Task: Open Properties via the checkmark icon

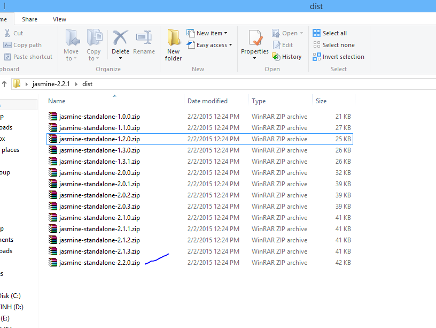Action: tap(255, 39)
